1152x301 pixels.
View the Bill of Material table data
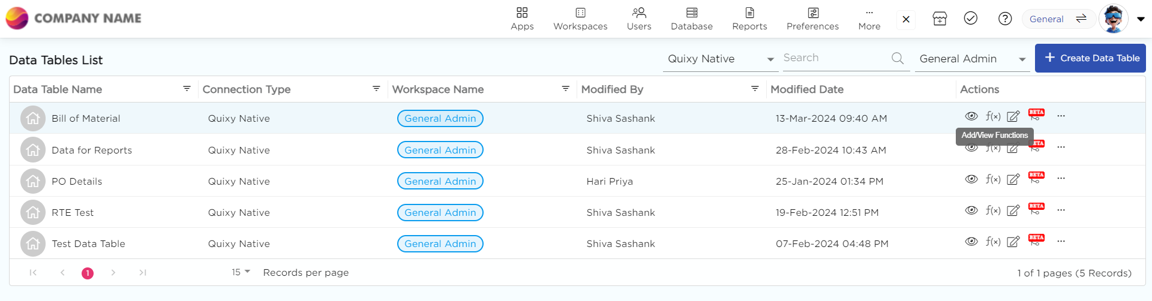pyautogui.click(x=971, y=116)
